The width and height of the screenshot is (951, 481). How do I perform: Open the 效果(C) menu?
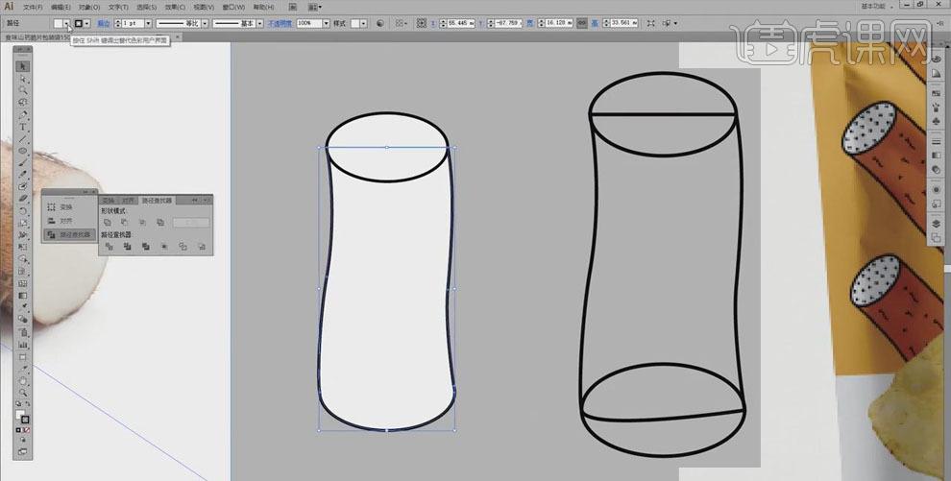175,8
